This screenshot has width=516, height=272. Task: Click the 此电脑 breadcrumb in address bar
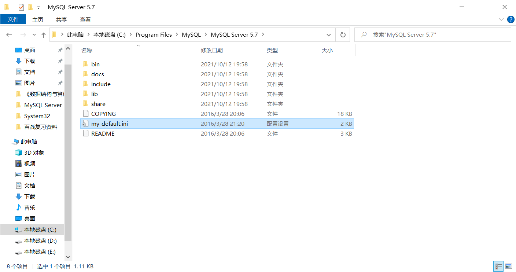pos(75,35)
